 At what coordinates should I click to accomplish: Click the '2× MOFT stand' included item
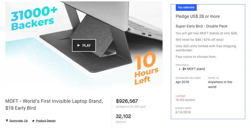tap(193, 69)
